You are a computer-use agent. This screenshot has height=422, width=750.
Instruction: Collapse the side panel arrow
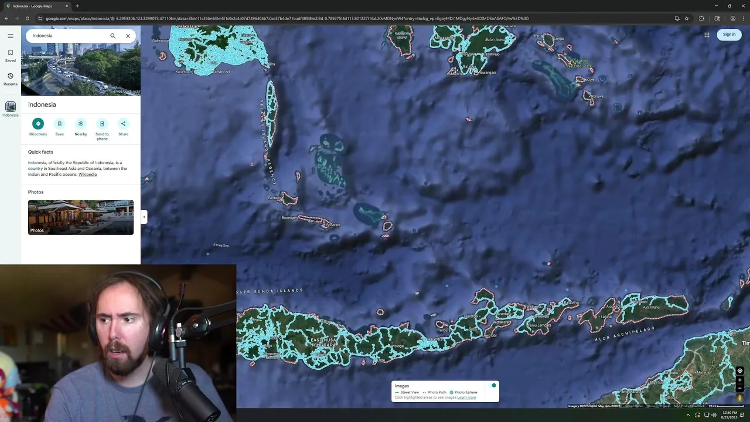coord(144,217)
